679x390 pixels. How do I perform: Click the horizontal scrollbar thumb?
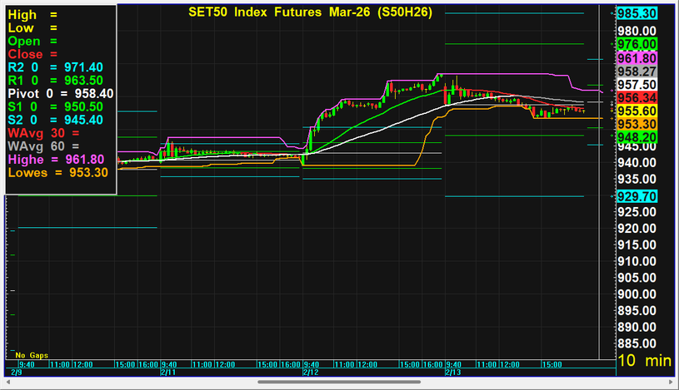(x=340, y=382)
